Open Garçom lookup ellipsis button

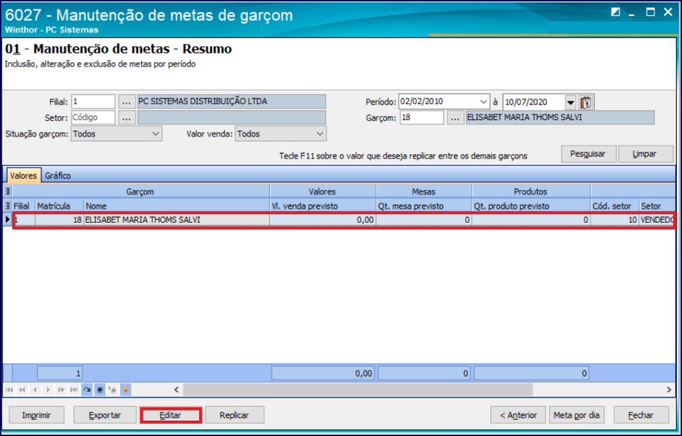coord(455,118)
